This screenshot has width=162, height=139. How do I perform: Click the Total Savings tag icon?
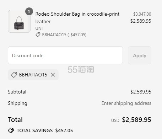click(x=11, y=130)
